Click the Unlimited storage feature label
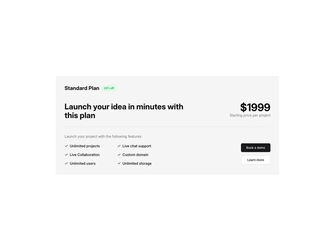 tap(137, 163)
